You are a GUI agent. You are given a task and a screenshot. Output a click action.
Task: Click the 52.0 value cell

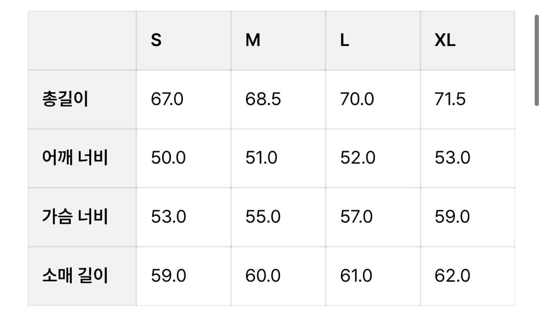[358, 158]
